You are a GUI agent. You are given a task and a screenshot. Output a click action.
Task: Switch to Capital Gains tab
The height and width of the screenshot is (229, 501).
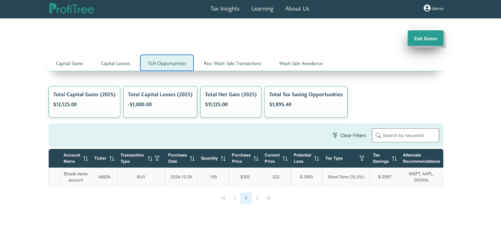[70, 63]
